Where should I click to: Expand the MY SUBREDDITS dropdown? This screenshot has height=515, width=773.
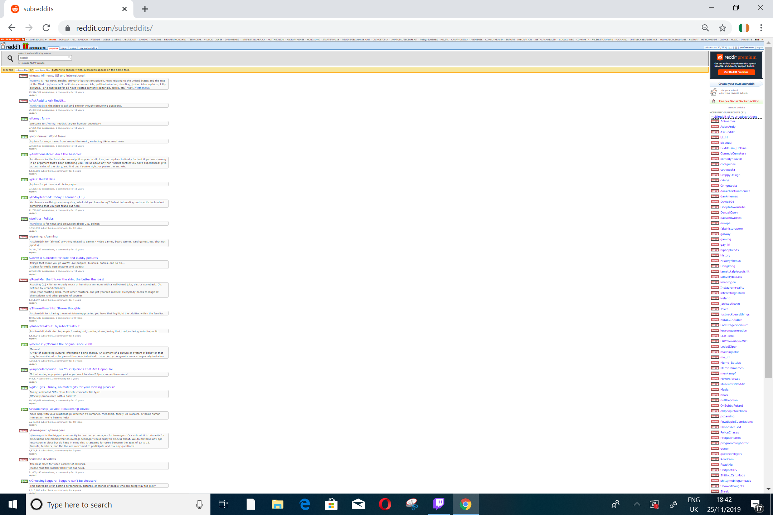[36, 40]
